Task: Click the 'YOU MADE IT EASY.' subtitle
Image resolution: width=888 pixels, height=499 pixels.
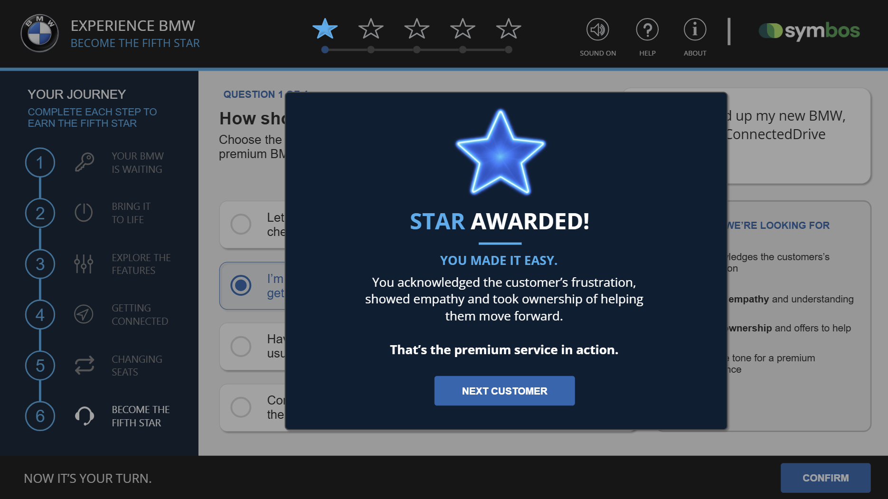Action: pyautogui.click(x=499, y=261)
